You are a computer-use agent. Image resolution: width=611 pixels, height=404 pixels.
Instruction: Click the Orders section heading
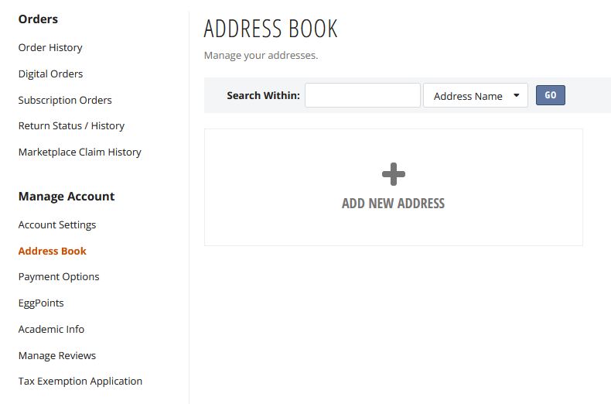point(38,19)
